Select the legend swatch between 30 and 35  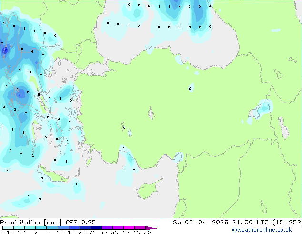(x=107, y=228)
